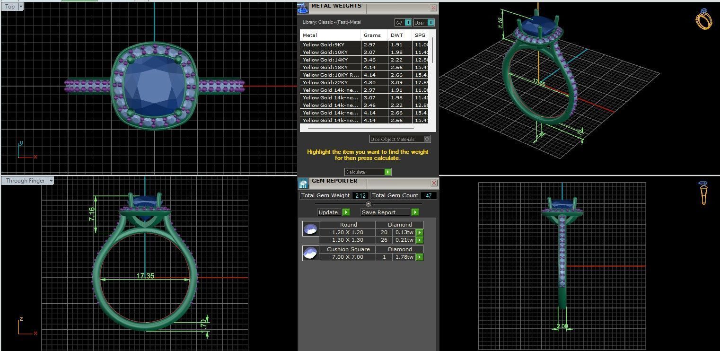
Task: Click the 4.80 grams cell
Action: (374, 82)
